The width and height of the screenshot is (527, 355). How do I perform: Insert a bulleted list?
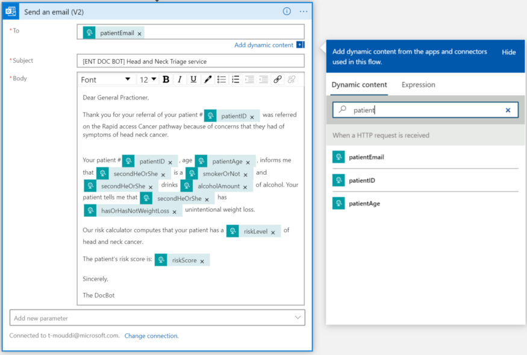[222, 79]
